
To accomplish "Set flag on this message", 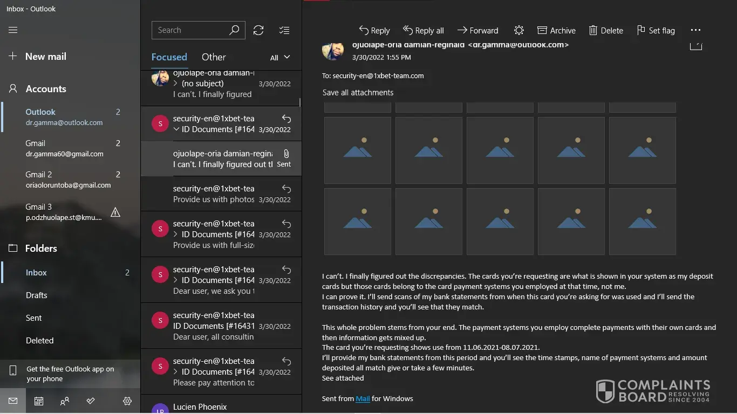I will [656, 30].
